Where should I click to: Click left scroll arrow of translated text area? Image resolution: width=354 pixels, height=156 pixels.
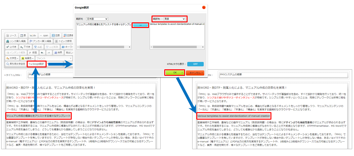[151, 47]
